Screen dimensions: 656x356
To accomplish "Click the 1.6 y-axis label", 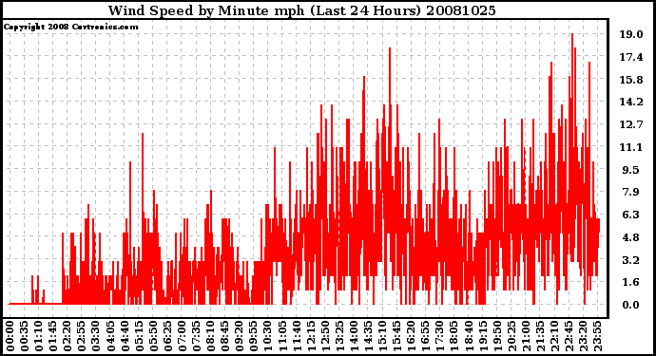I will coord(631,282).
